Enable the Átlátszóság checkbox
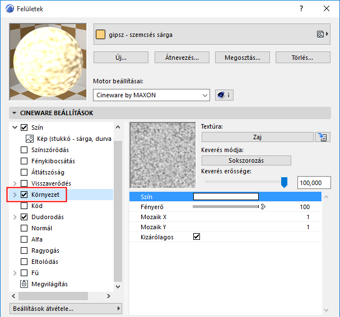Image resolution: width=340 pixels, height=317 pixels. 24,172
